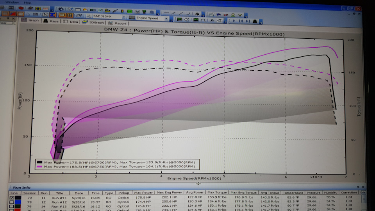Select the straight line style icon

point(167,13)
